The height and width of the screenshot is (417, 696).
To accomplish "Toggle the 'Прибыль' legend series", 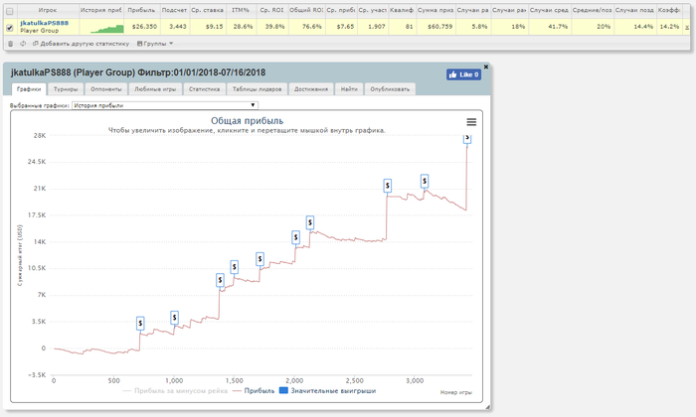I will pos(254,391).
